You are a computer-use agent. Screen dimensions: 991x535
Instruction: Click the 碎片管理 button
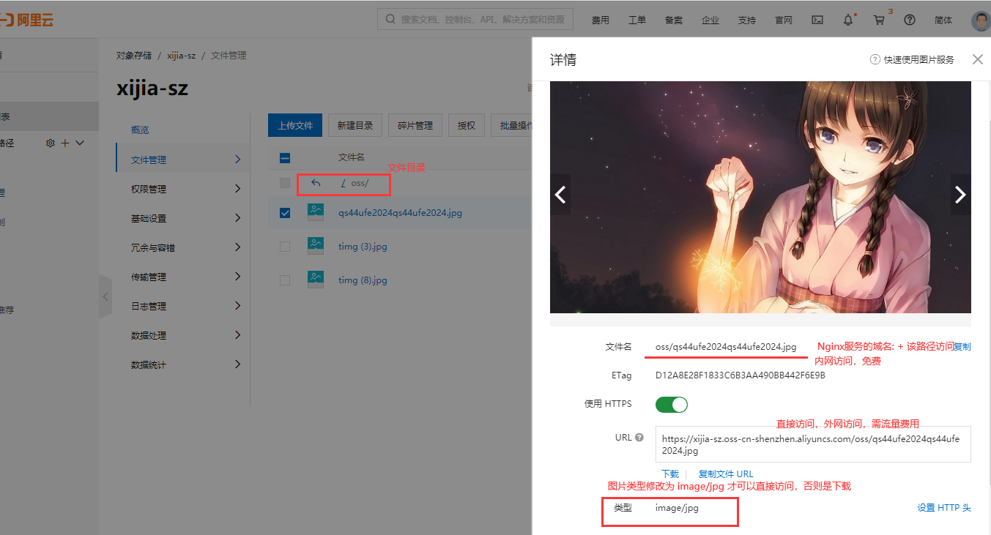click(x=415, y=125)
